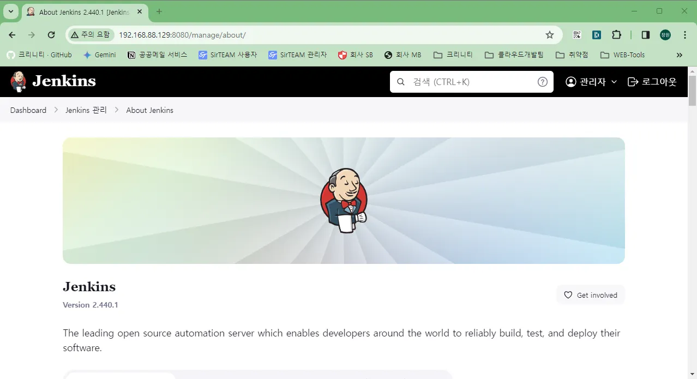The image size is (697, 379).
Task: Click the 로그아웃 logout link
Action: 652,82
